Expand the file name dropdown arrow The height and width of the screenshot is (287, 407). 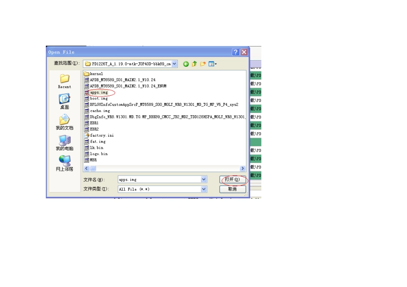204,179
